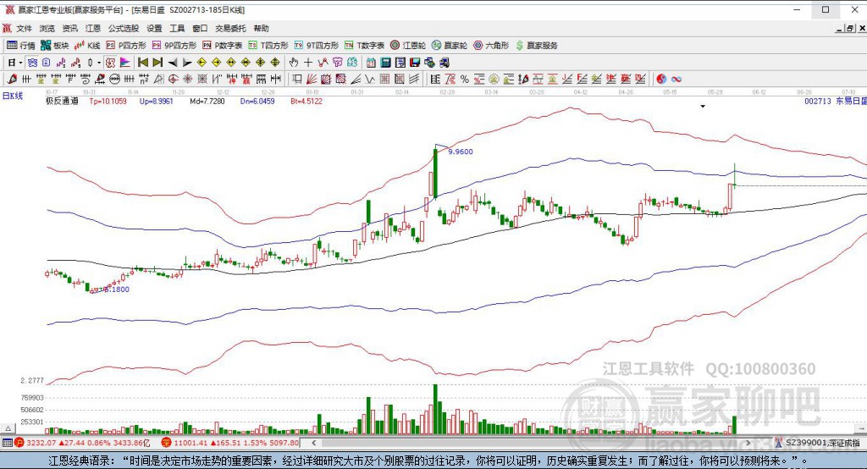Screen dimensions: 867x469
Task: Click horizontal scrollbar right arrow
Action: 748,443
